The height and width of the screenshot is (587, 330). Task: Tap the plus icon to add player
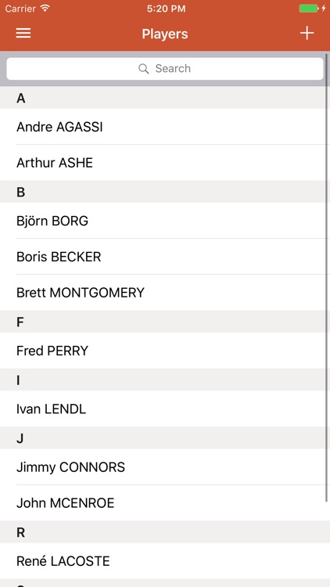coord(307,34)
